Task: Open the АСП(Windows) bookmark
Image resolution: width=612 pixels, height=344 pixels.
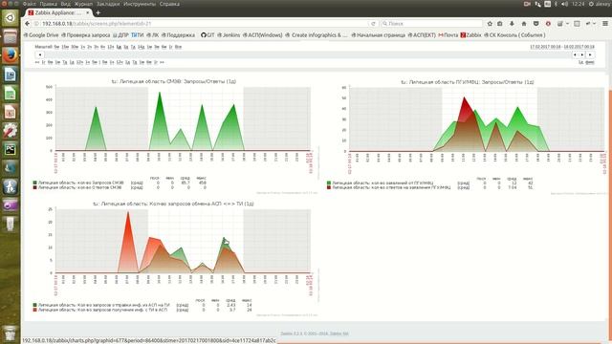Action: 262,35
